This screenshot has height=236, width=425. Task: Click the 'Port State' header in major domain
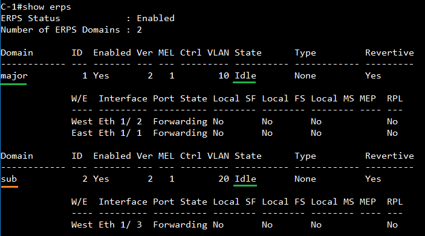[x=180, y=98]
